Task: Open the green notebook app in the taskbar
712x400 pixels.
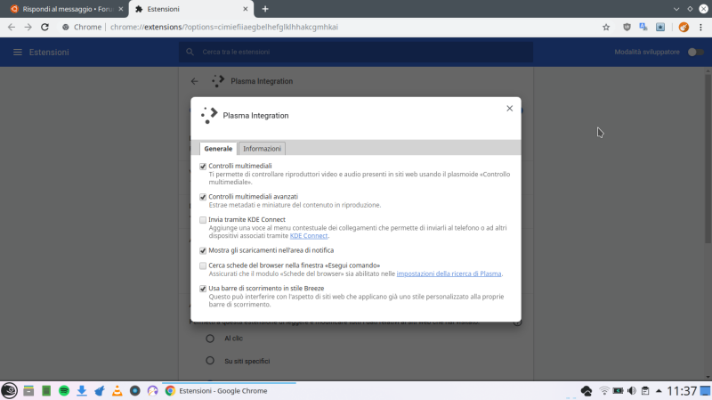Action: 46,390
